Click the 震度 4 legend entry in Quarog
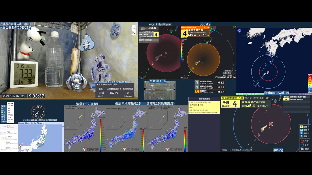The height and width of the screenshot is (175, 312). click(x=305, y=127)
